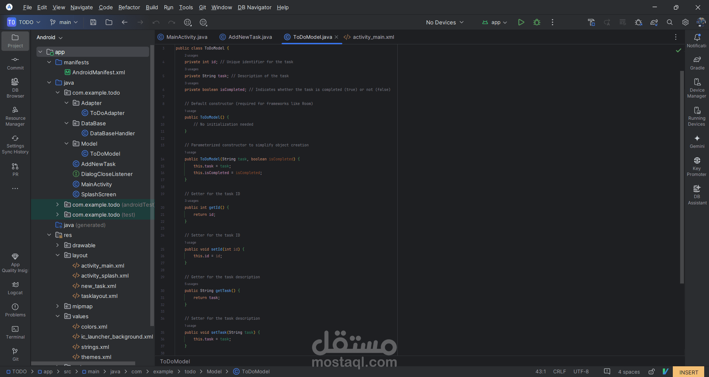The image size is (709, 377).
Task: Open the Device Manager tool window
Action: (x=697, y=88)
